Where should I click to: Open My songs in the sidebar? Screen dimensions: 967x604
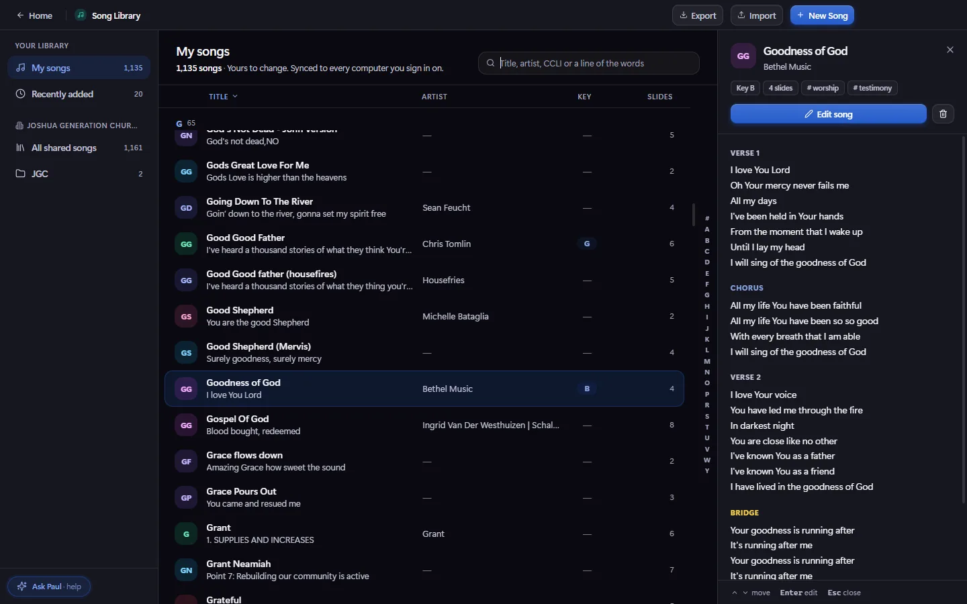[x=79, y=68]
